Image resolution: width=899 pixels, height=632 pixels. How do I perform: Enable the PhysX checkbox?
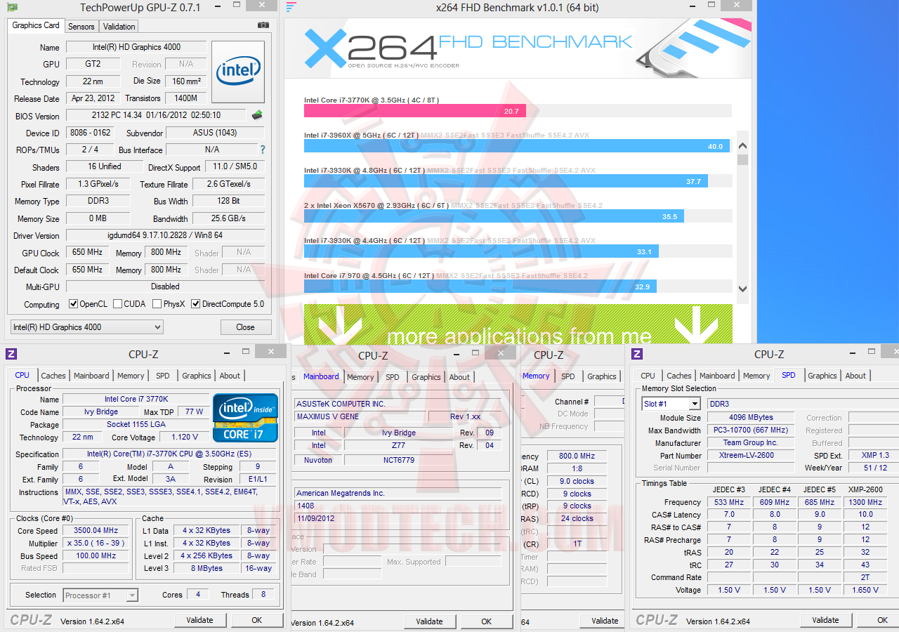coord(157,304)
